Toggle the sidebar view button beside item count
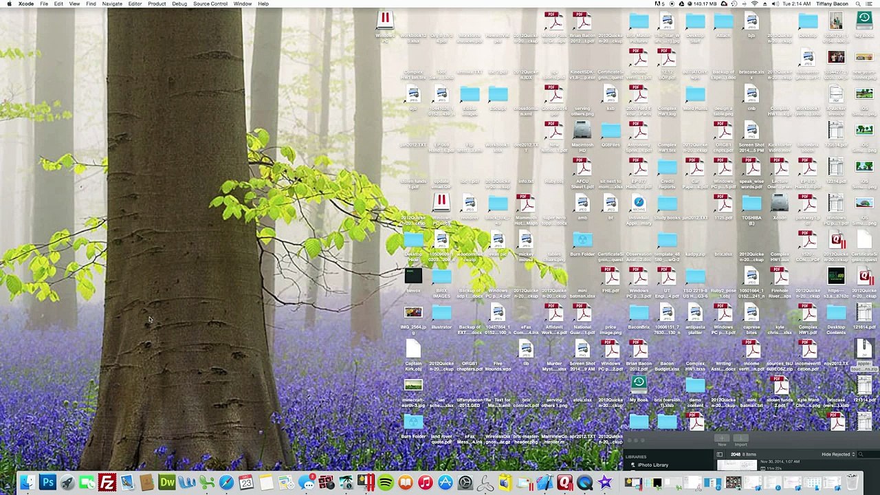The width and height of the screenshot is (880, 495). point(720,454)
